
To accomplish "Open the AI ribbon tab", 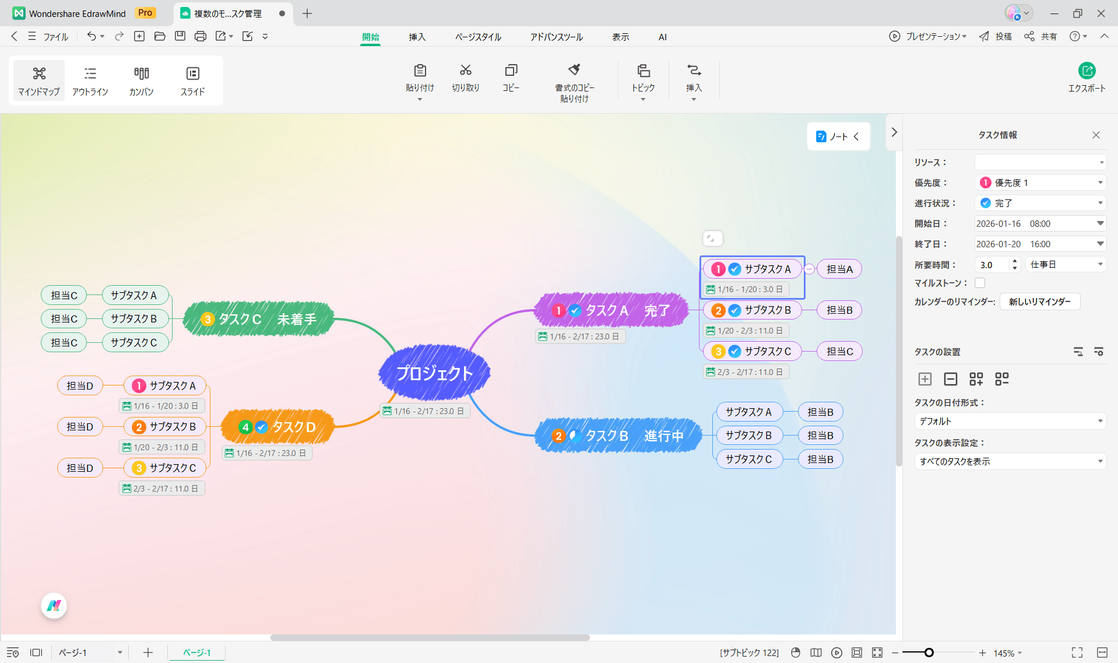I will tap(662, 37).
